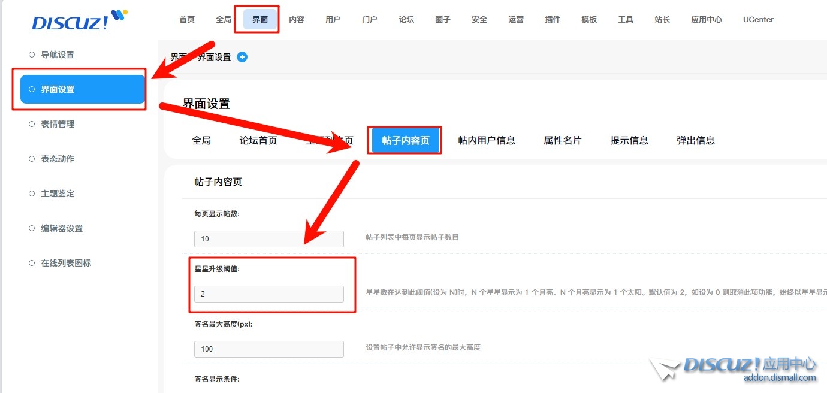Switch to the 论坛 top menu

[406, 19]
